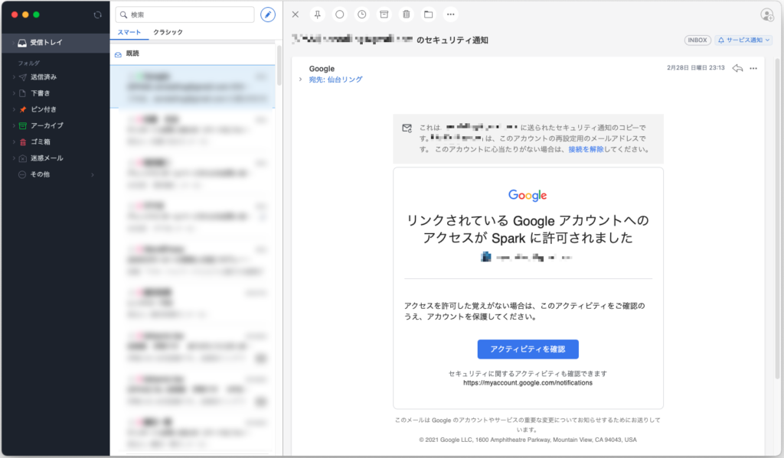Click the 宛先: 仙台リング recipient link
Image resolution: width=784 pixels, height=458 pixels.
[335, 80]
